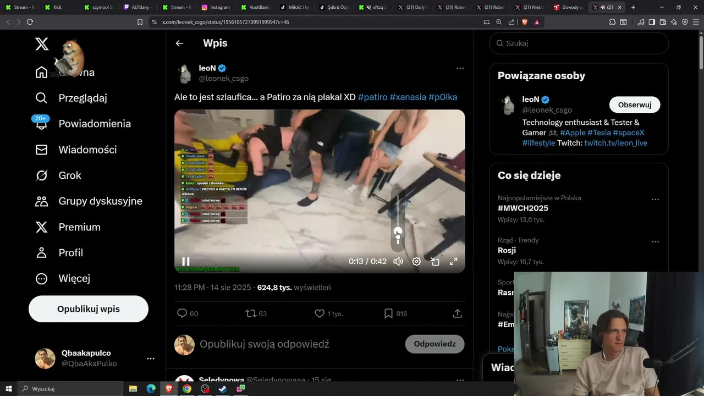Switch to the Kick tab

(x=58, y=7)
